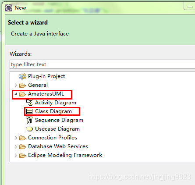Click the Usecase Diagram oval icon

coord(29,129)
